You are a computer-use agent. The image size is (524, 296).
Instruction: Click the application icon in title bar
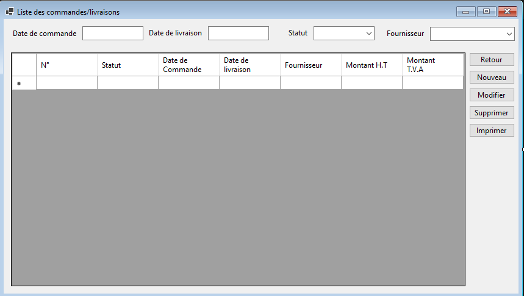[10, 12]
